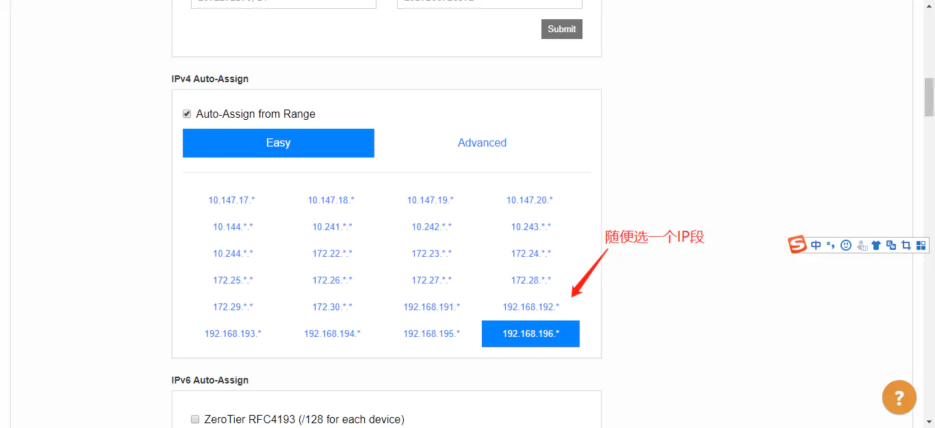The image size is (935, 428).
Task: Choose the 172.25.*.* range
Action: [x=233, y=280]
